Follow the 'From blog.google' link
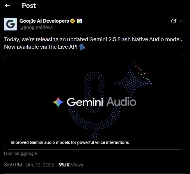Screen dimensions: 190x174 click(20, 153)
